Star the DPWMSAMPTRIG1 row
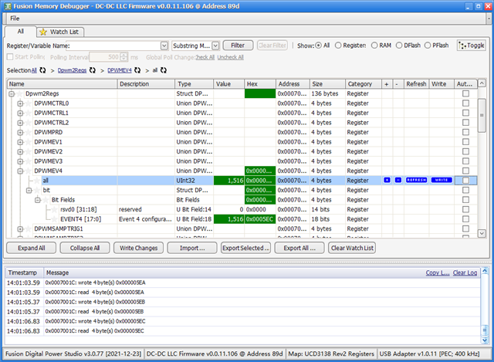Image resolution: width=494 pixels, height=362 pixels. point(29,228)
